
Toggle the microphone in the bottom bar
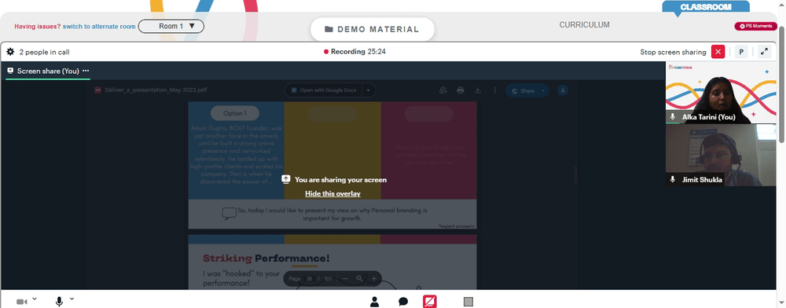click(x=59, y=302)
